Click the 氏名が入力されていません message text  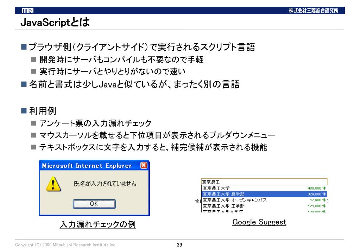pos(105,184)
